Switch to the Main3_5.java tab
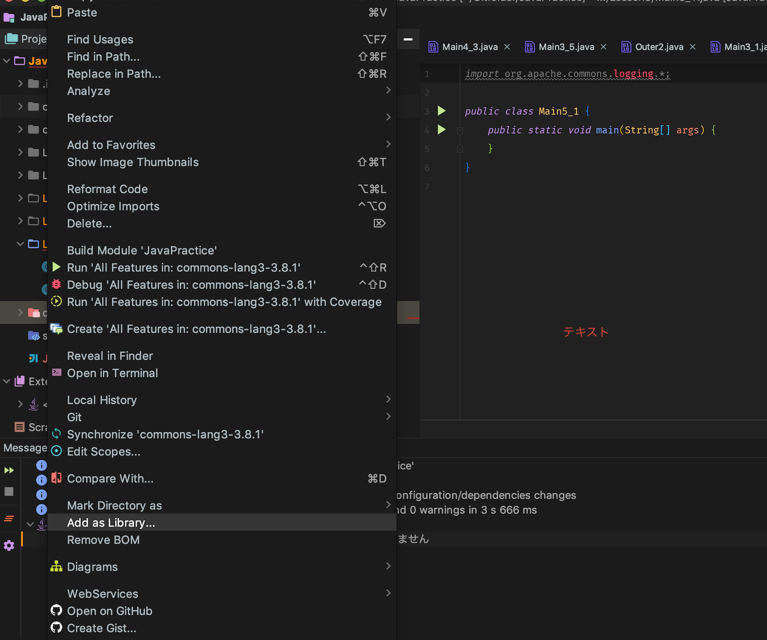Image resolution: width=767 pixels, height=640 pixels. click(x=566, y=47)
